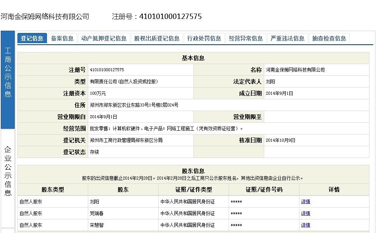Click the 详情 column header

tap(334, 190)
